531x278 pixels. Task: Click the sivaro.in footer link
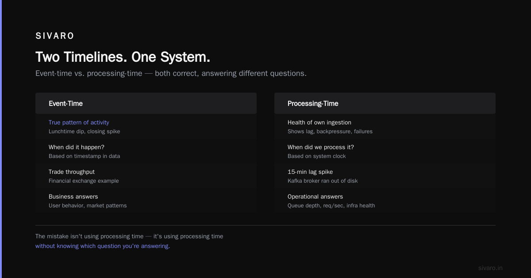pyautogui.click(x=490, y=268)
